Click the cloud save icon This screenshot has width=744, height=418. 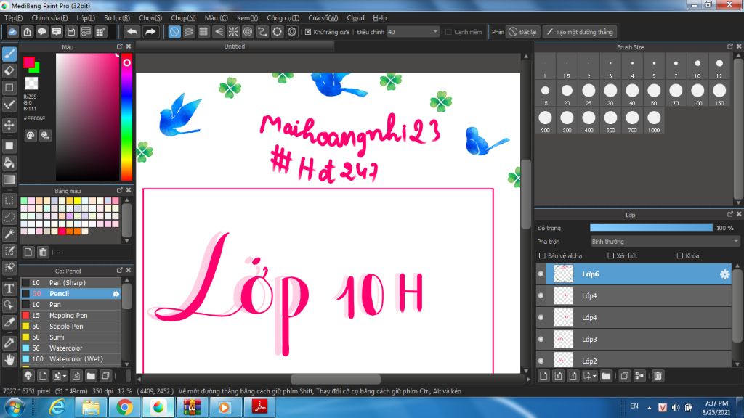click(x=12, y=32)
